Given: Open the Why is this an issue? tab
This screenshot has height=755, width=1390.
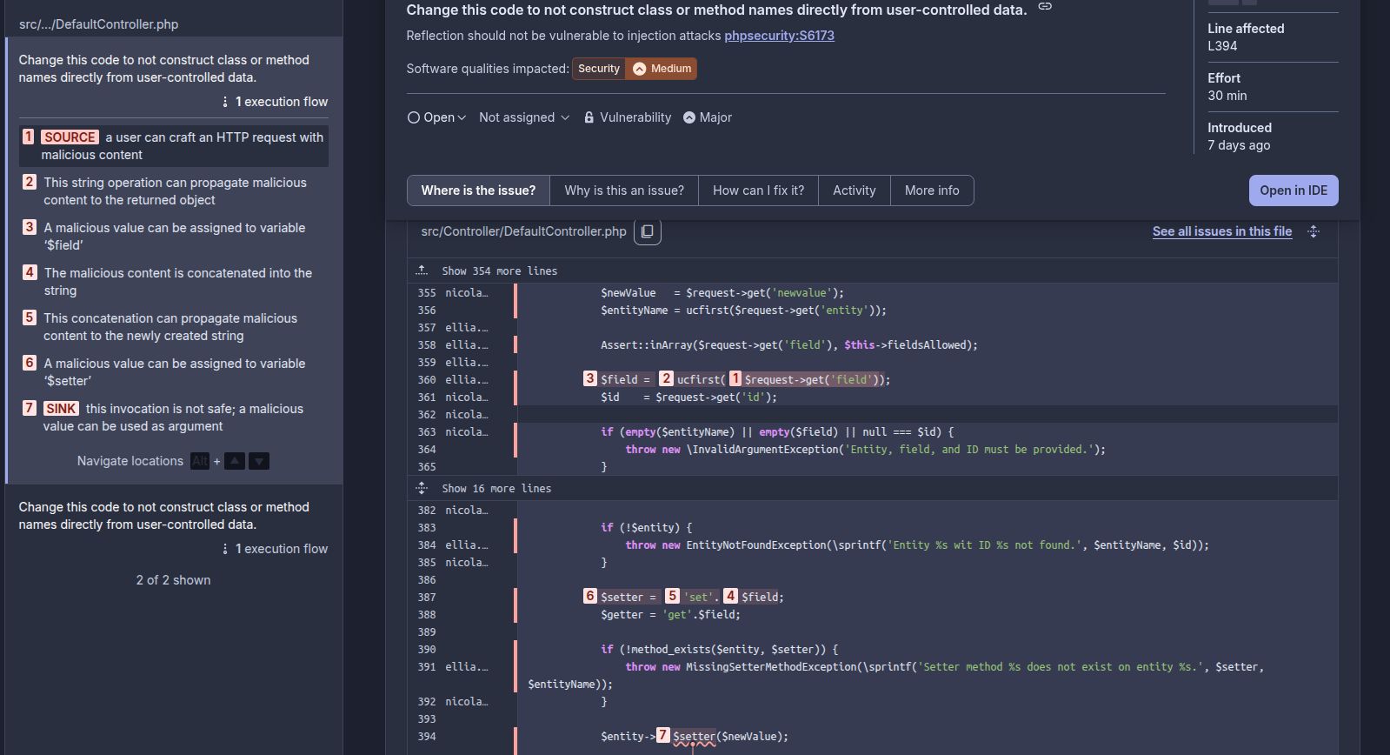Looking at the screenshot, I should 624,190.
